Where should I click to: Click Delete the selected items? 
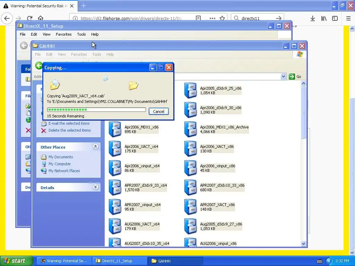point(69,130)
